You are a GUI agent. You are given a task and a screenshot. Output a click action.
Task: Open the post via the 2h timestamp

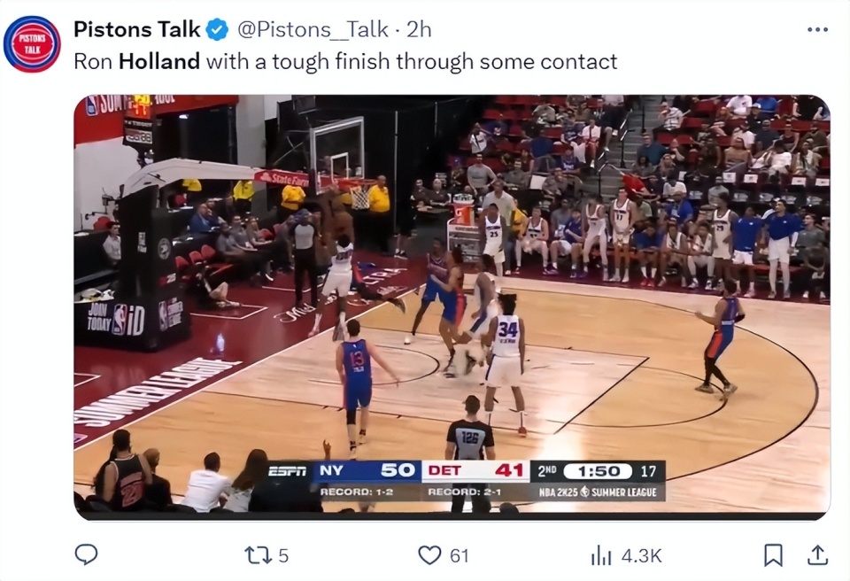coord(419,29)
